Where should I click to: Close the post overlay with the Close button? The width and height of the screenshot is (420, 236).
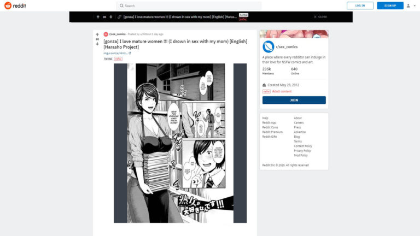[x=321, y=17]
